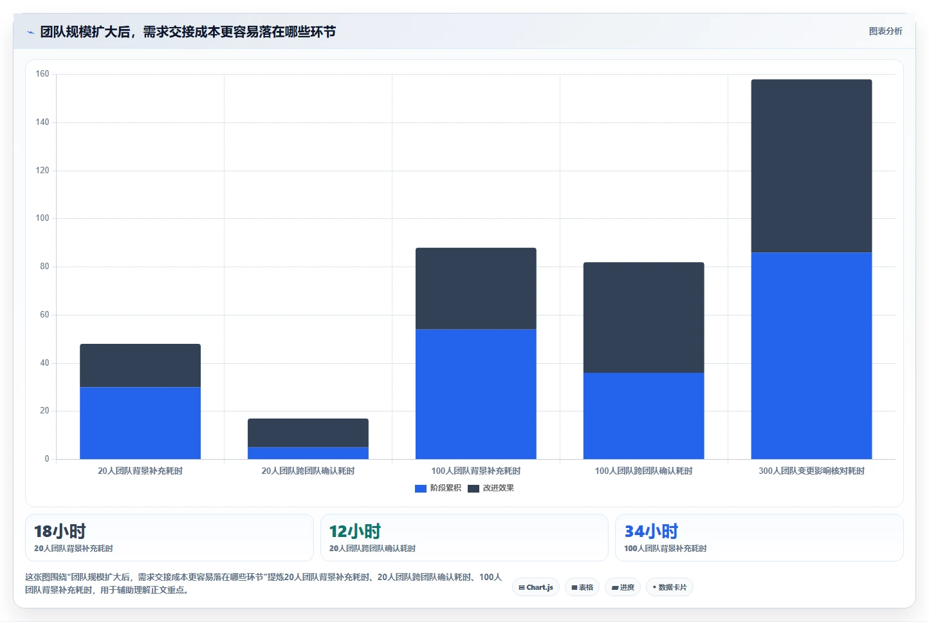Click the icon inside the 表格 tag
This screenshot has width=929, height=622.
575,588
